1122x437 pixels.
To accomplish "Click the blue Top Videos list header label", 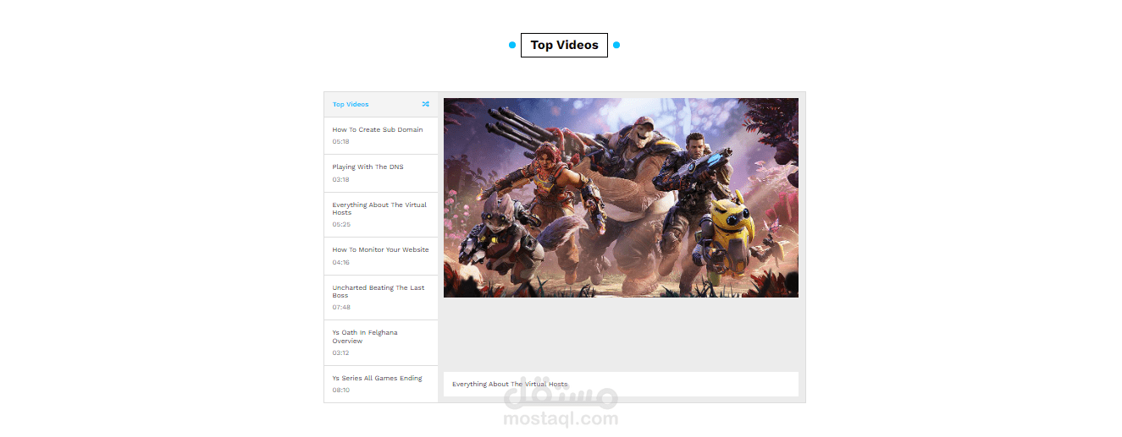I will click(x=351, y=105).
